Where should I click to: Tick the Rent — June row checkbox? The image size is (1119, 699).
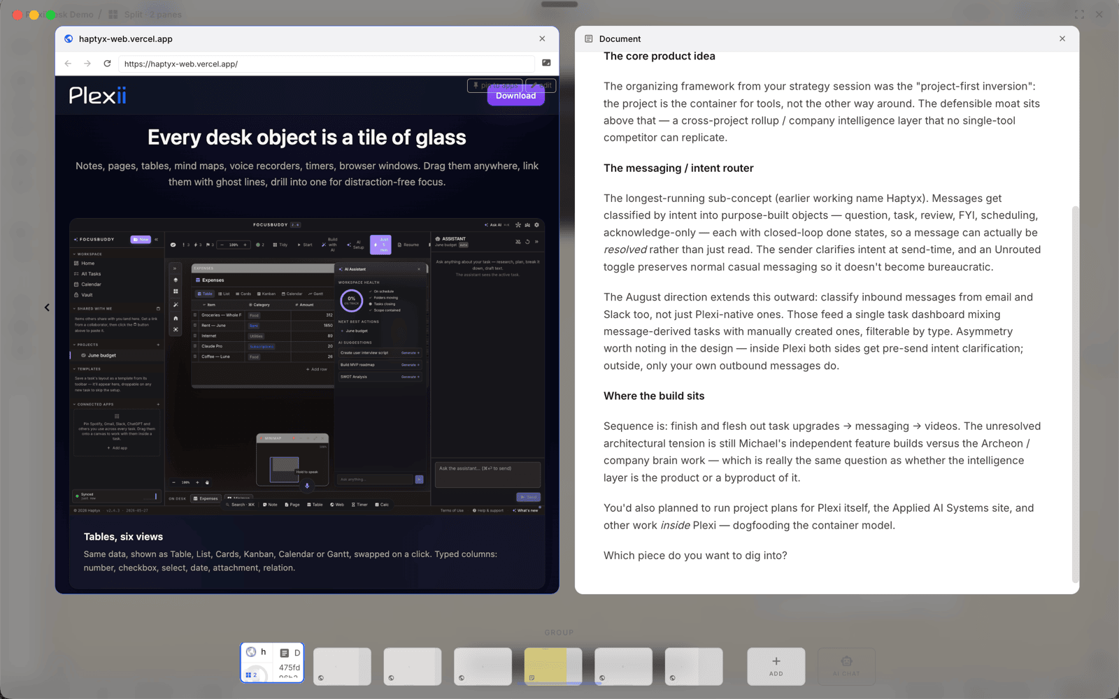[x=195, y=326]
